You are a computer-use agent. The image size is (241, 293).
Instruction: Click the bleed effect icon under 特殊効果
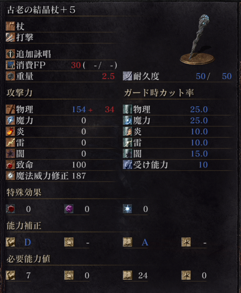[10, 209]
